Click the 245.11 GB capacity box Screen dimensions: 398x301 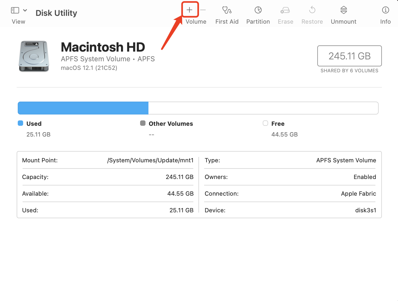[x=349, y=56]
